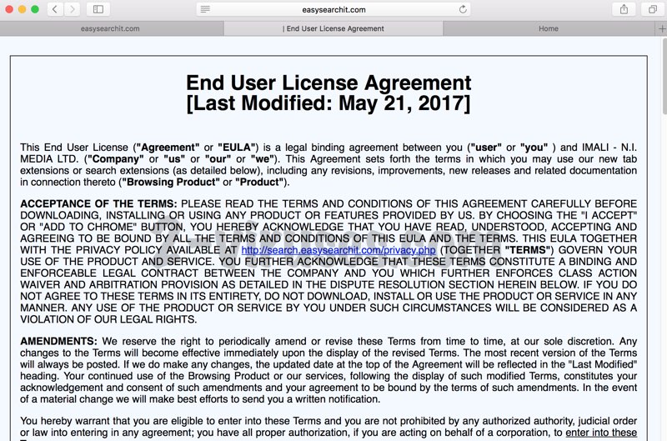The image size is (667, 441).
Task: Reload the easysearchit.com page
Action: 464,9
